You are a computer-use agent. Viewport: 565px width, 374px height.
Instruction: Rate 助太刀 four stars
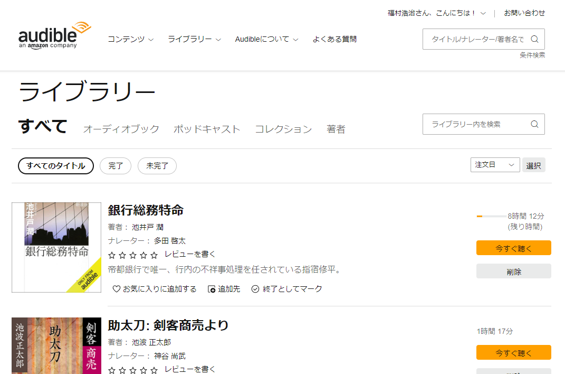pyautogui.click(x=143, y=370)
